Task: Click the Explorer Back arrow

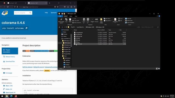Action: (60, 27)
